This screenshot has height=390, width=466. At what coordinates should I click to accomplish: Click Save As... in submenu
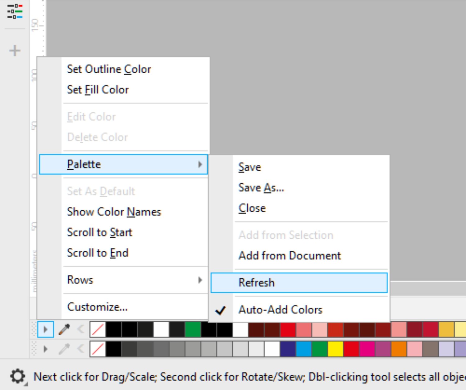[261, 188]
